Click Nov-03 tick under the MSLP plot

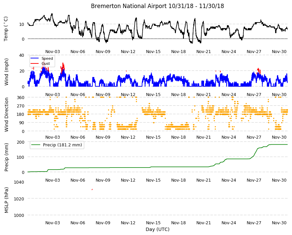coord(53,223)
